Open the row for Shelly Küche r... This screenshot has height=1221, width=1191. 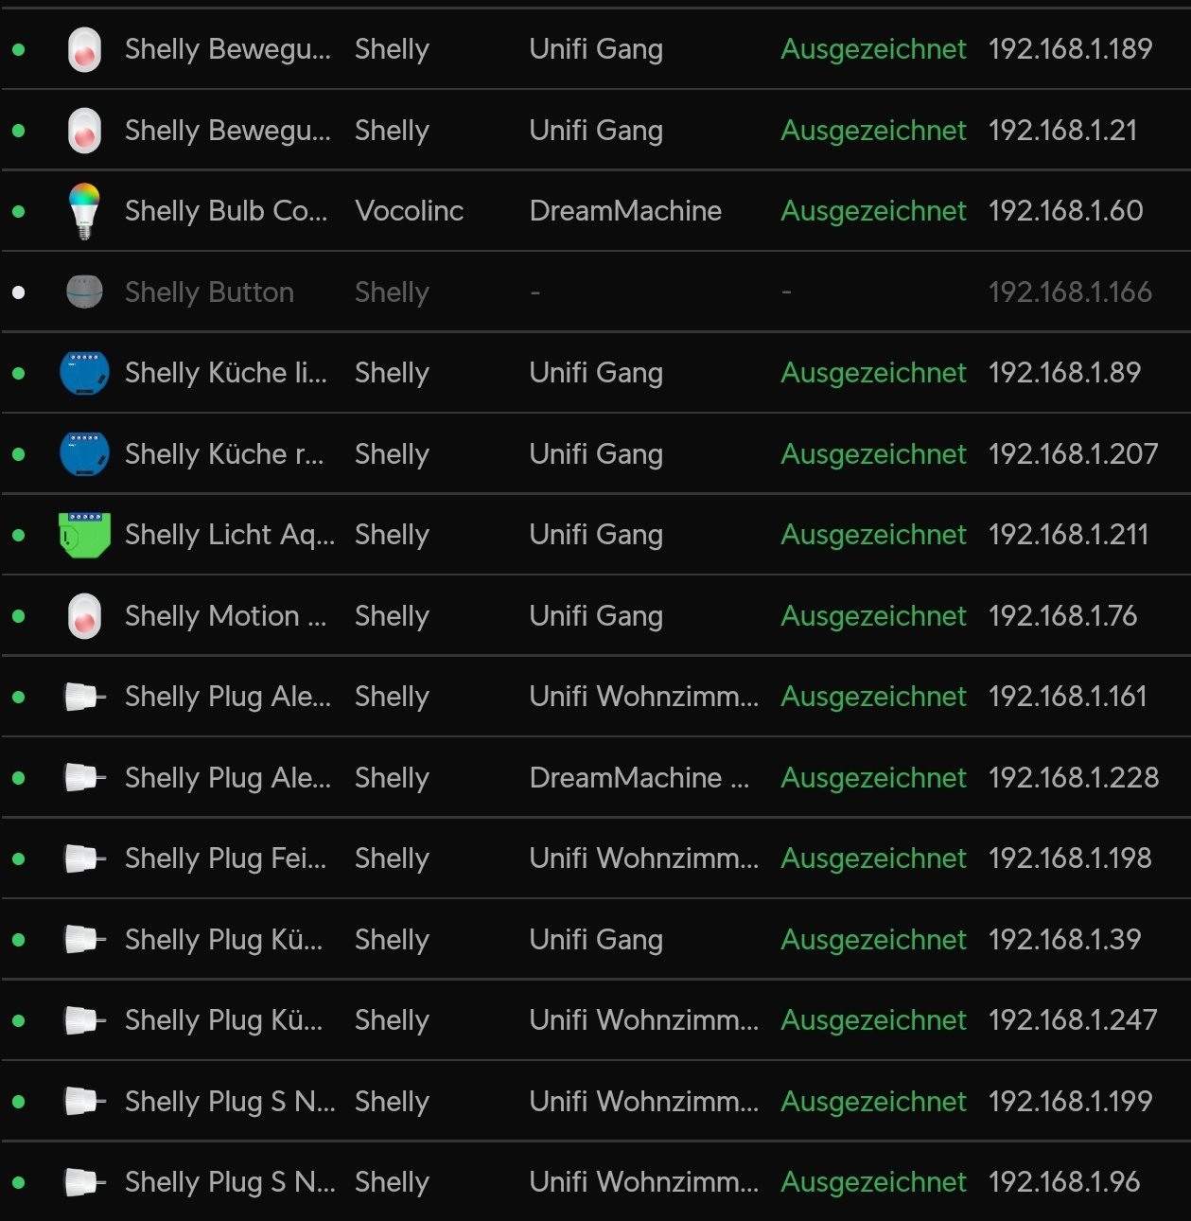(x=227, y=453)
